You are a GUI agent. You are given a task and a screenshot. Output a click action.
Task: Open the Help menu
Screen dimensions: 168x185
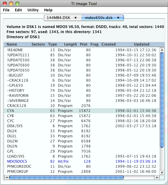(48, 10)
